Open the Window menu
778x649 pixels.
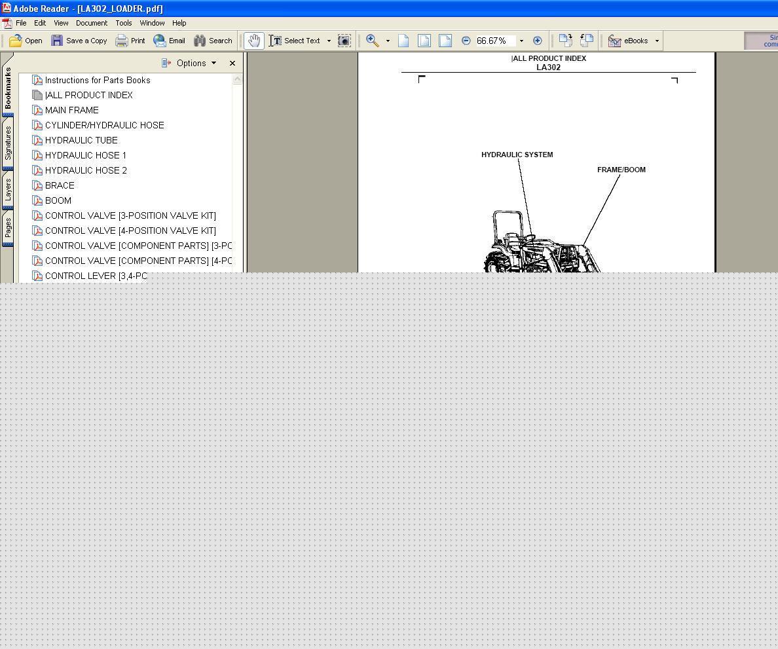point(153,23)
